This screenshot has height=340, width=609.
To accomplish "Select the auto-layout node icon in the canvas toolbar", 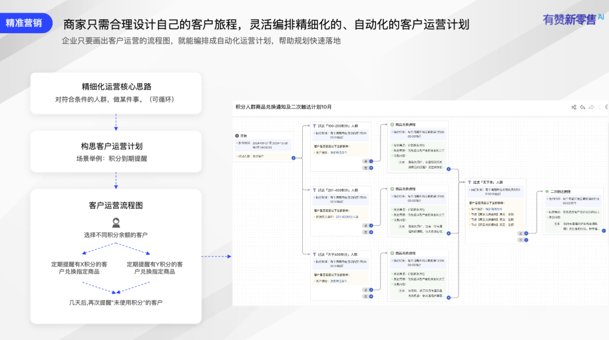I will pos(574,106).
